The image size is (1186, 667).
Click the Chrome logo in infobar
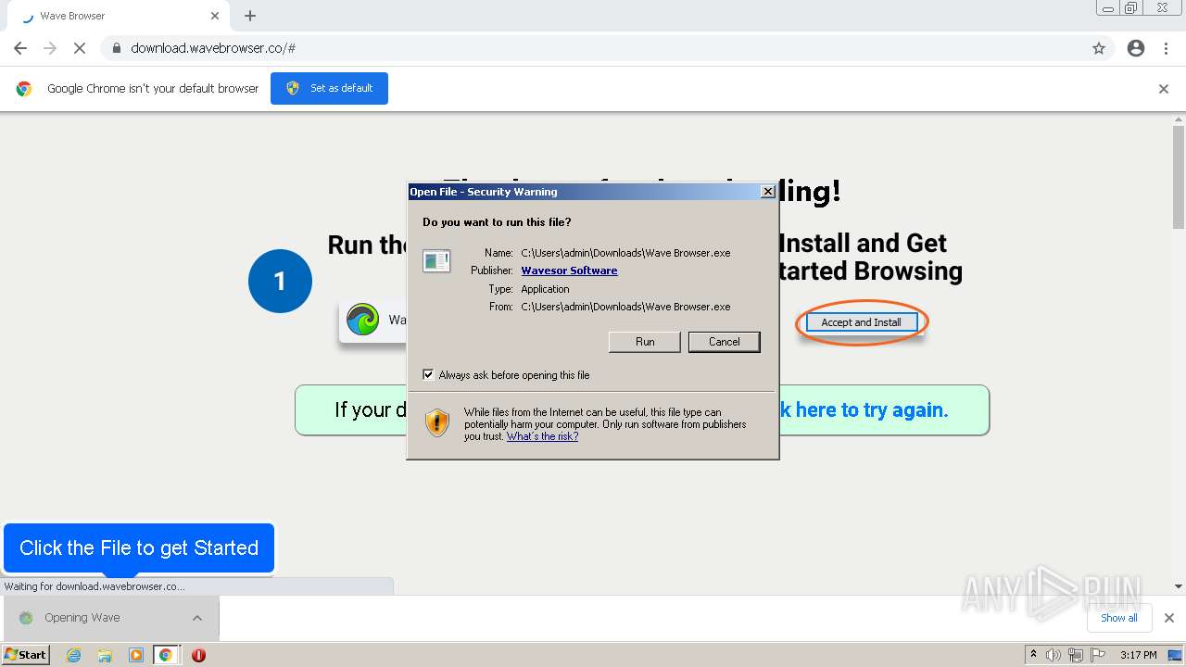[x=24, y=89]
